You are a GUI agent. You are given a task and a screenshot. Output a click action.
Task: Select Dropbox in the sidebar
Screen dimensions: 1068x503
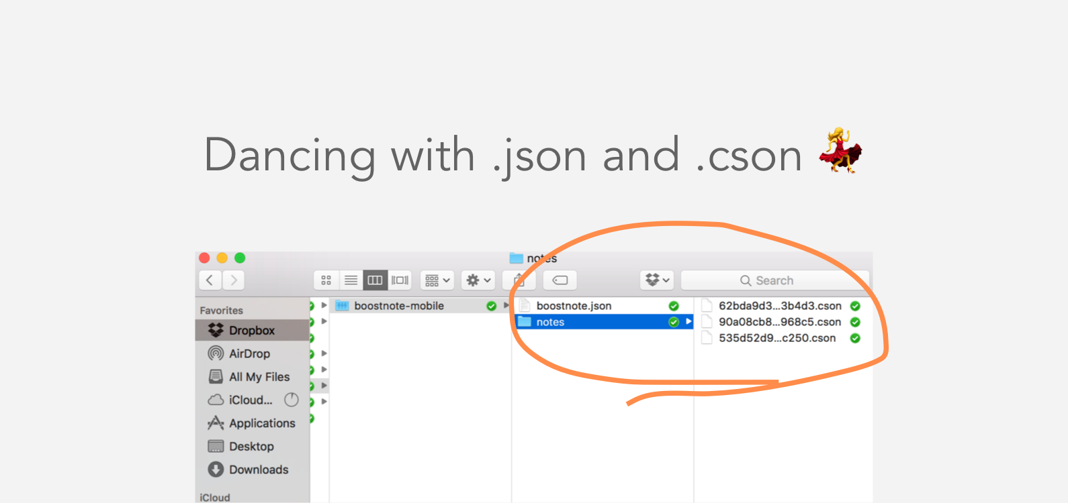(253, 330)
